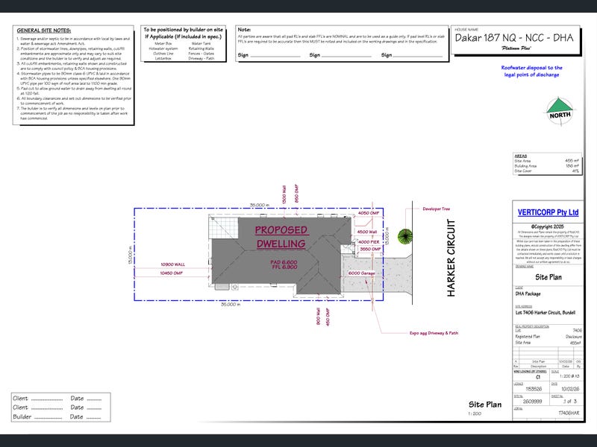Click the Builder signature line

click(48, 418)
